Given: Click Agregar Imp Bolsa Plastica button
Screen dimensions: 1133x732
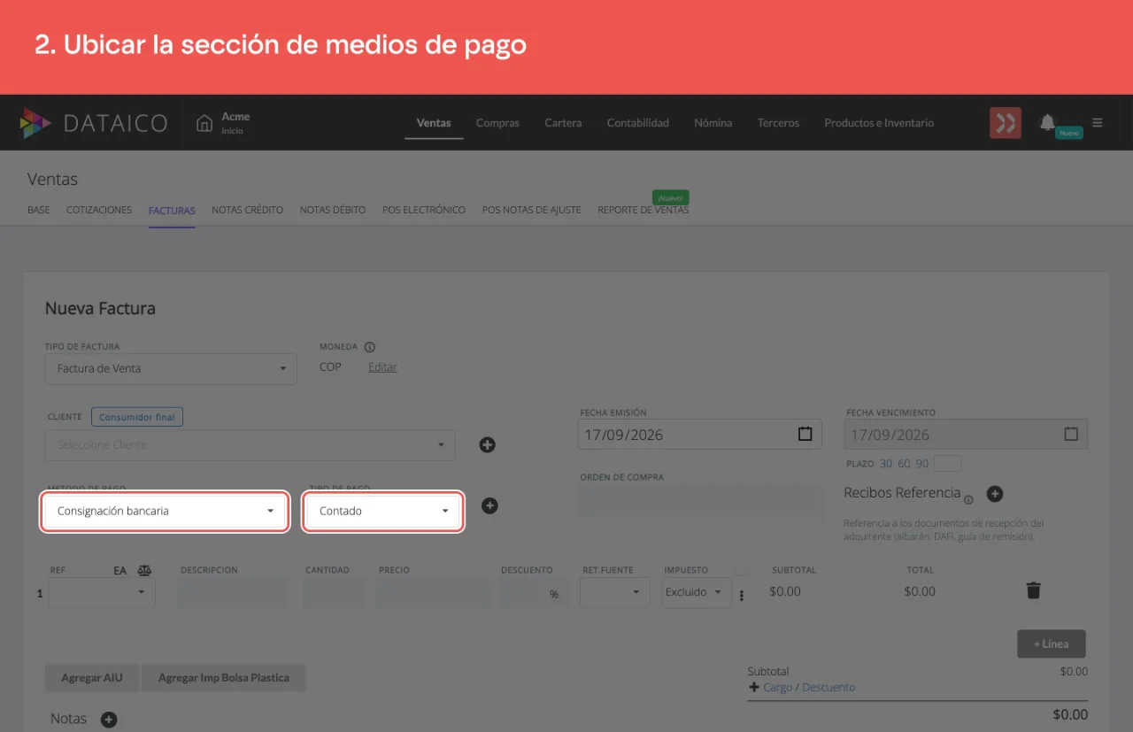Looking at the screenshot, I should coord(224,678).
